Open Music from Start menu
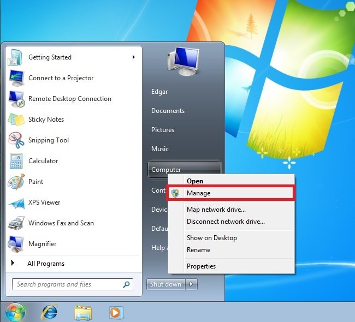This screenshot has height=322, width=355. tap(160, 148)
